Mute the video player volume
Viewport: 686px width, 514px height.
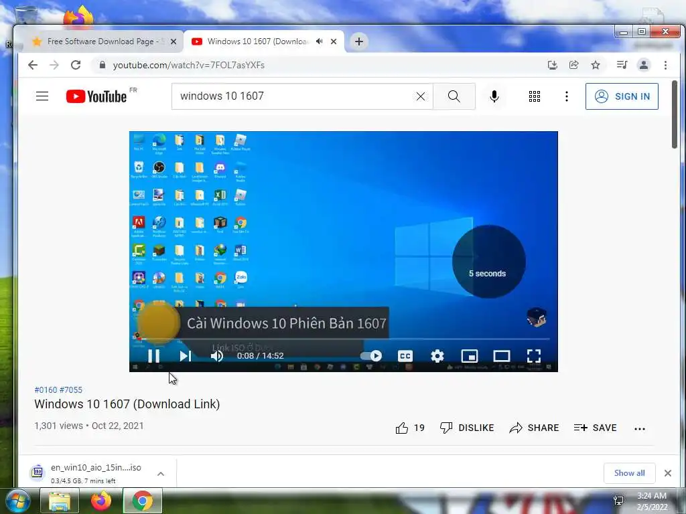(x=217, y=356)
